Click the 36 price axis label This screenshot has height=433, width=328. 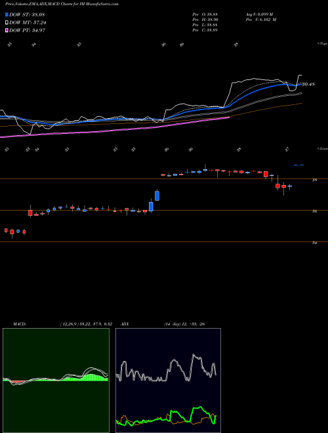pos(314,211)
